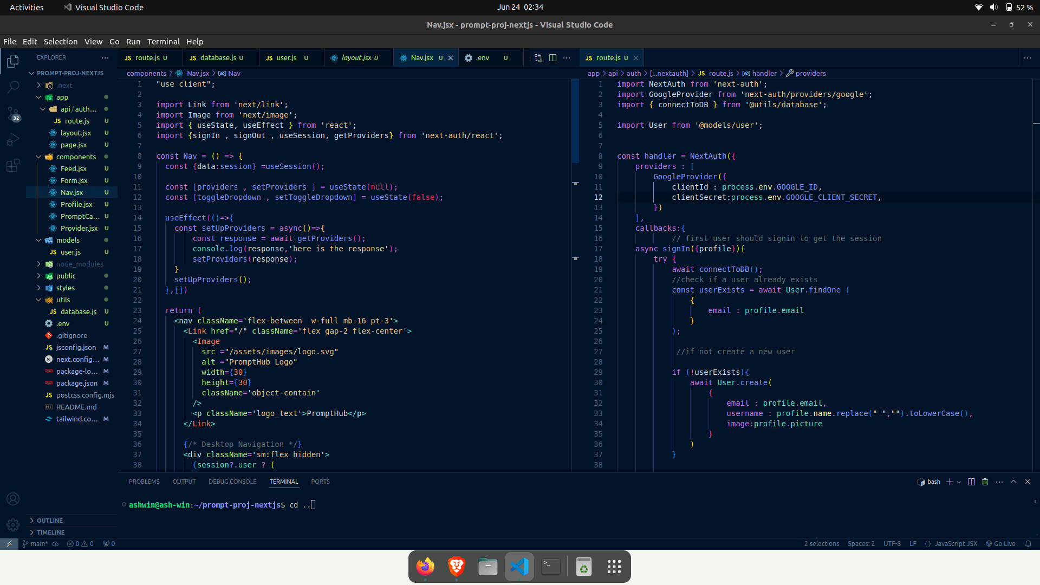The width and height of the screenshot is (1040, 585).
Task: Create a new terminal with plus icon
Action: [950, 482]
